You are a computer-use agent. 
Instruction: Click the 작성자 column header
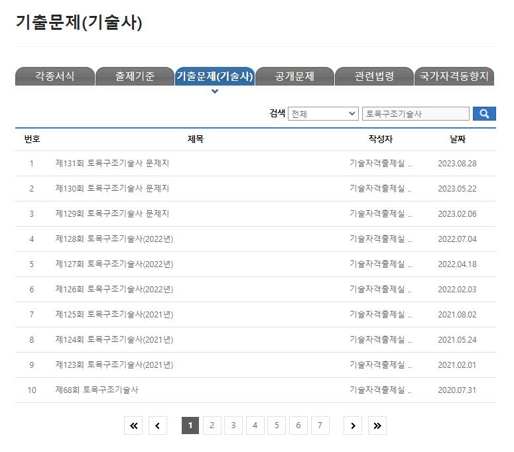(380, 139)
